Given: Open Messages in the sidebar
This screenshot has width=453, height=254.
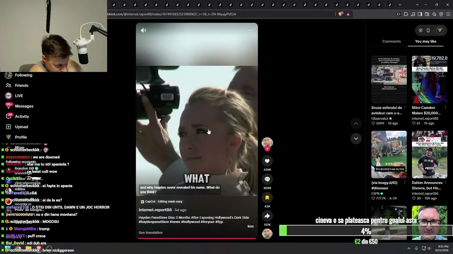Looking at the screenshot, I should point(24,106).
